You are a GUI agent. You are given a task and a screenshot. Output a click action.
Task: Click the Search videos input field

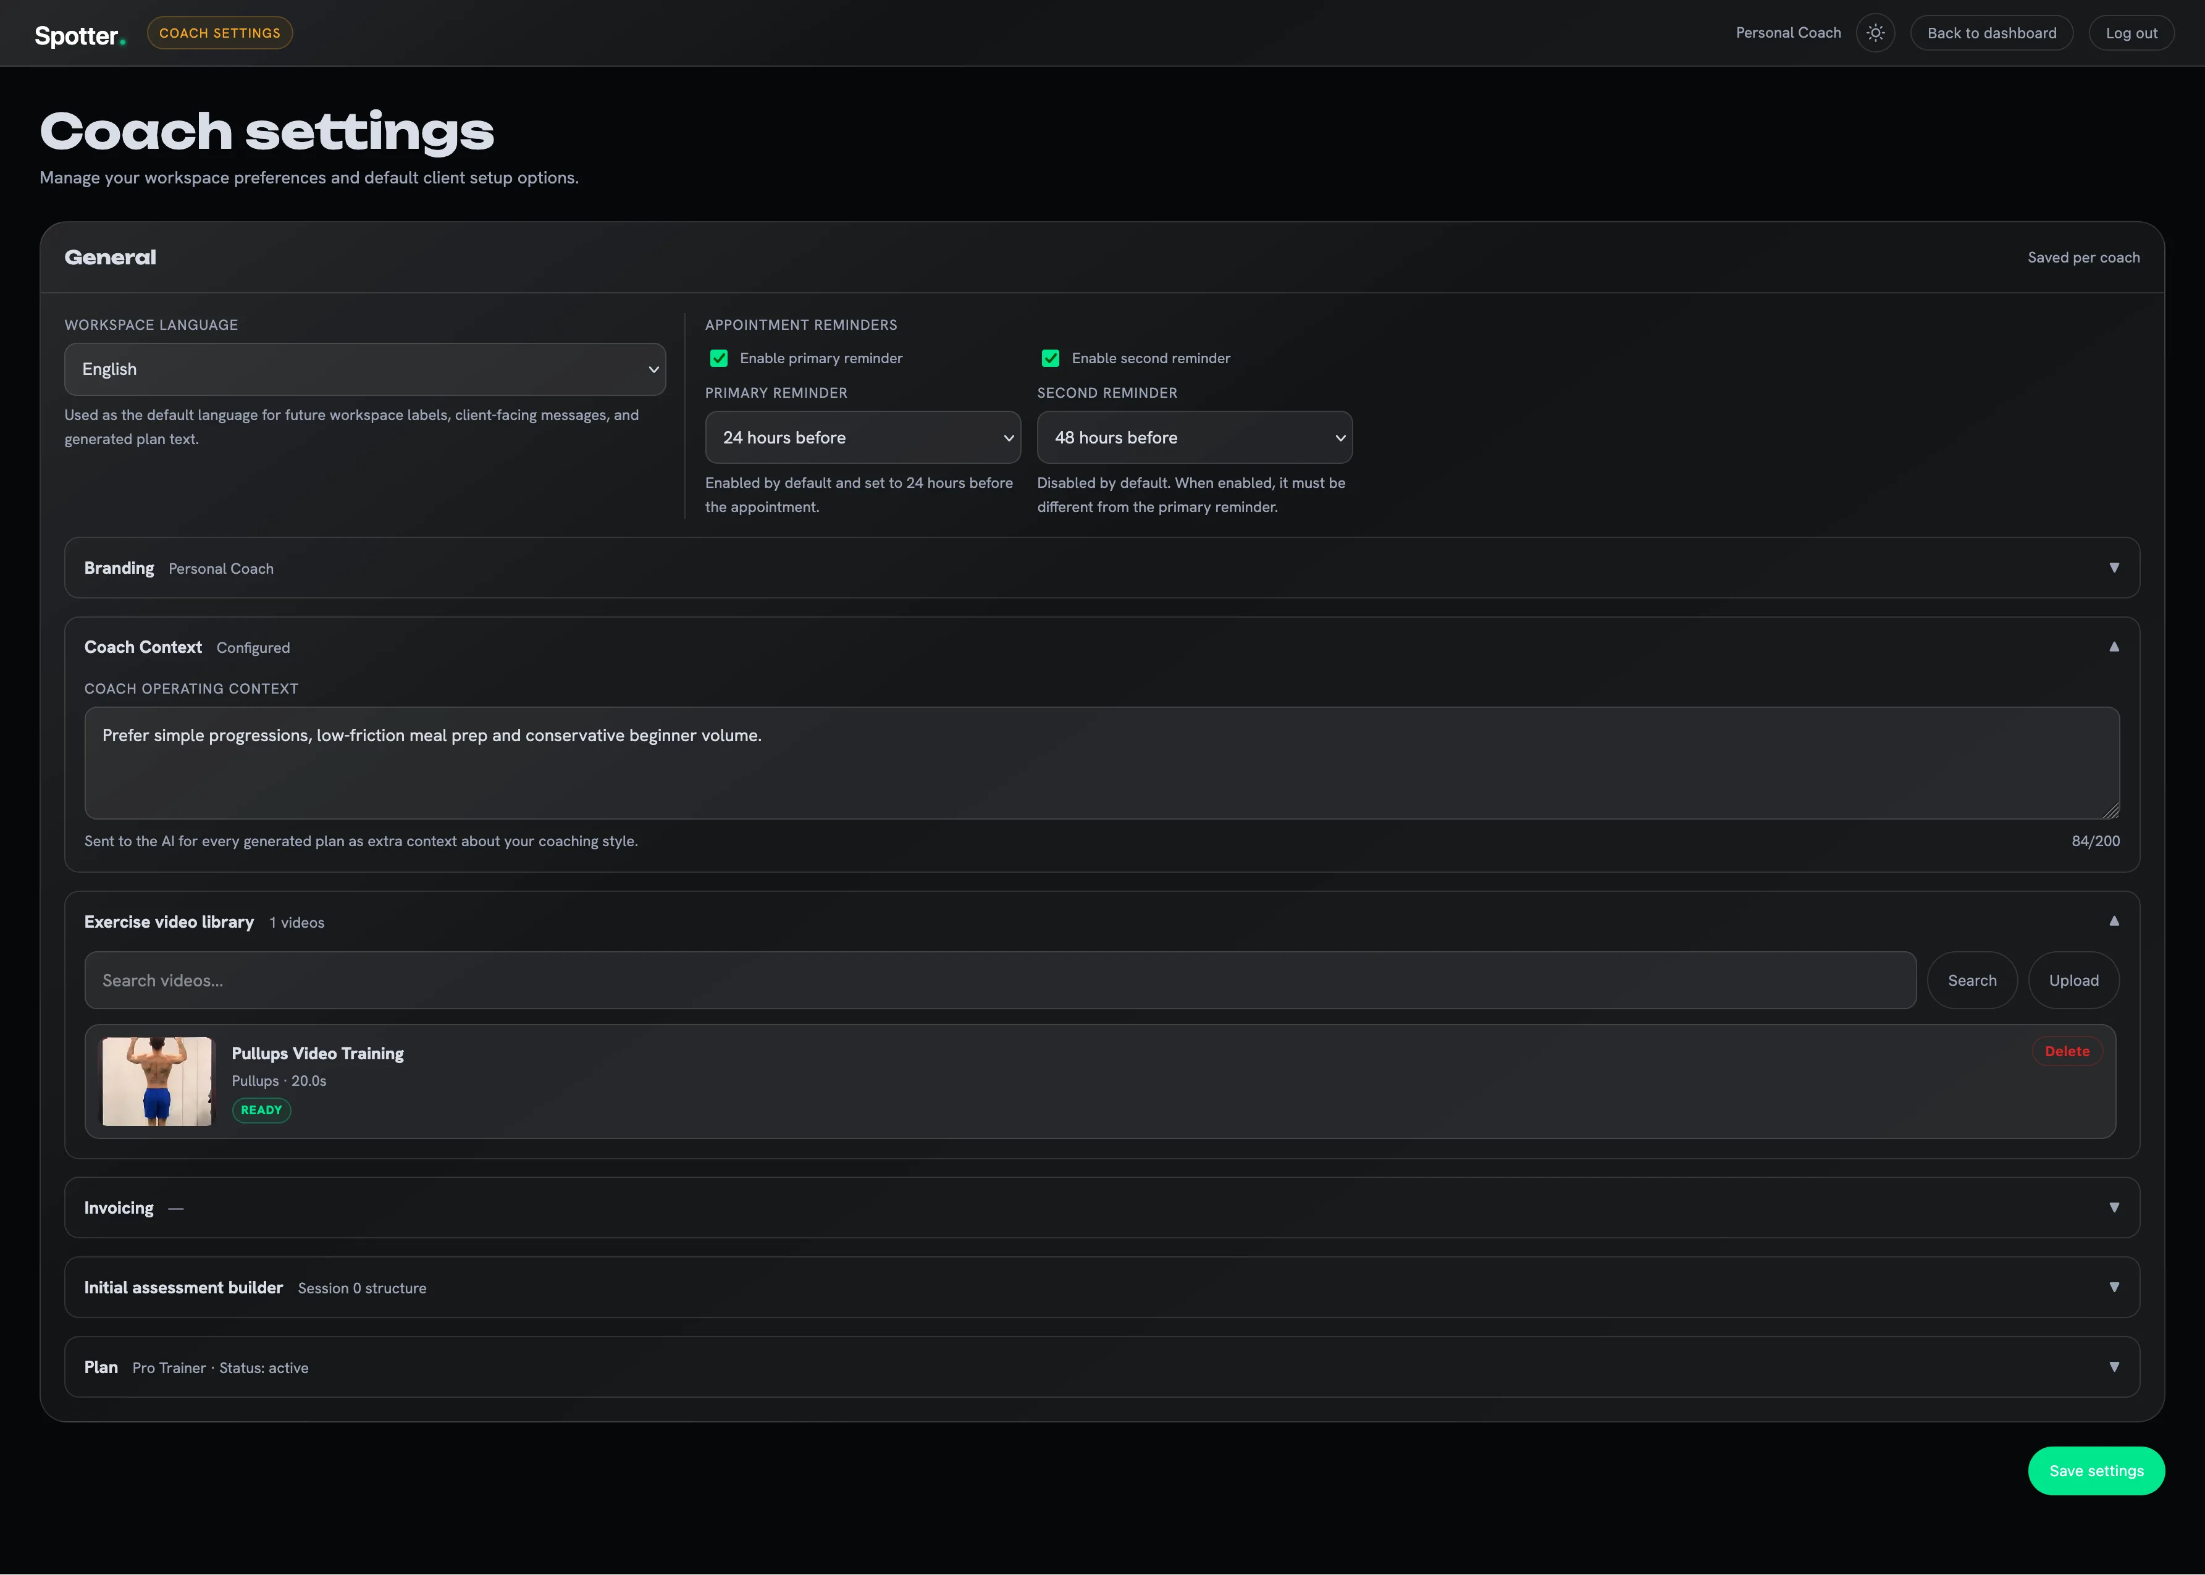pos(1001,980)
